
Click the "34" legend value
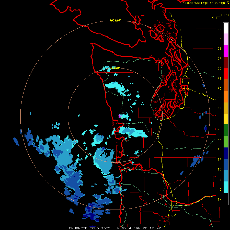(220, 109)
